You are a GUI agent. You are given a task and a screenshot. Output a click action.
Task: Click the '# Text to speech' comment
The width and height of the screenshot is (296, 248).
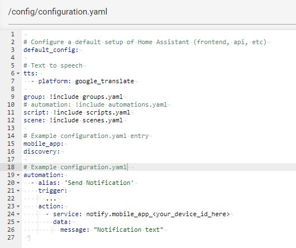click(x=53, y=65)
